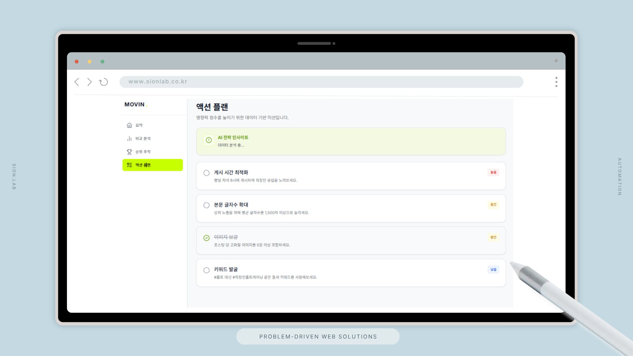633x356 pixels.
Task: Click the browser forward arrow
Action: coord(89,82)
